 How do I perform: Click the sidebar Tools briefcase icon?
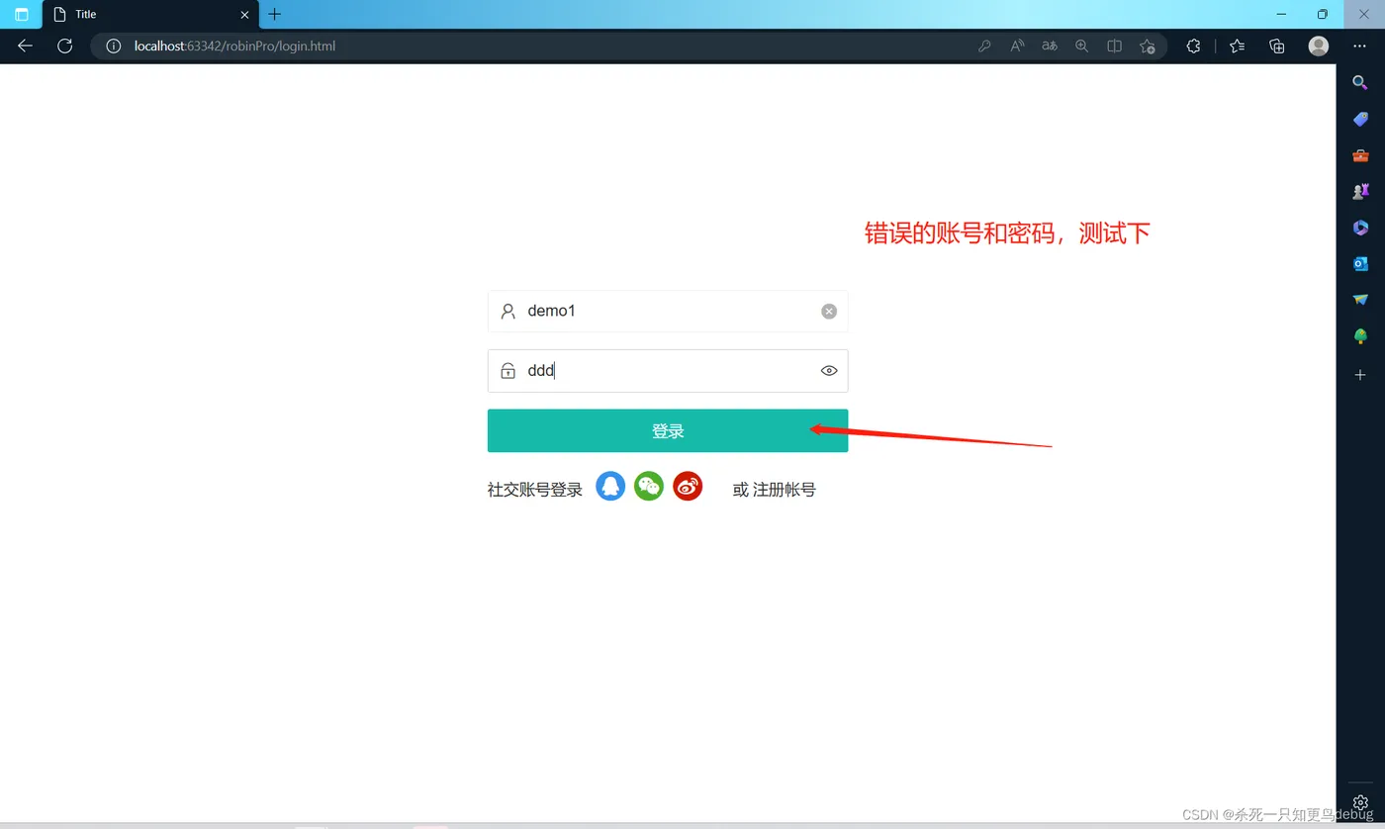click(x=1360, y=155)
